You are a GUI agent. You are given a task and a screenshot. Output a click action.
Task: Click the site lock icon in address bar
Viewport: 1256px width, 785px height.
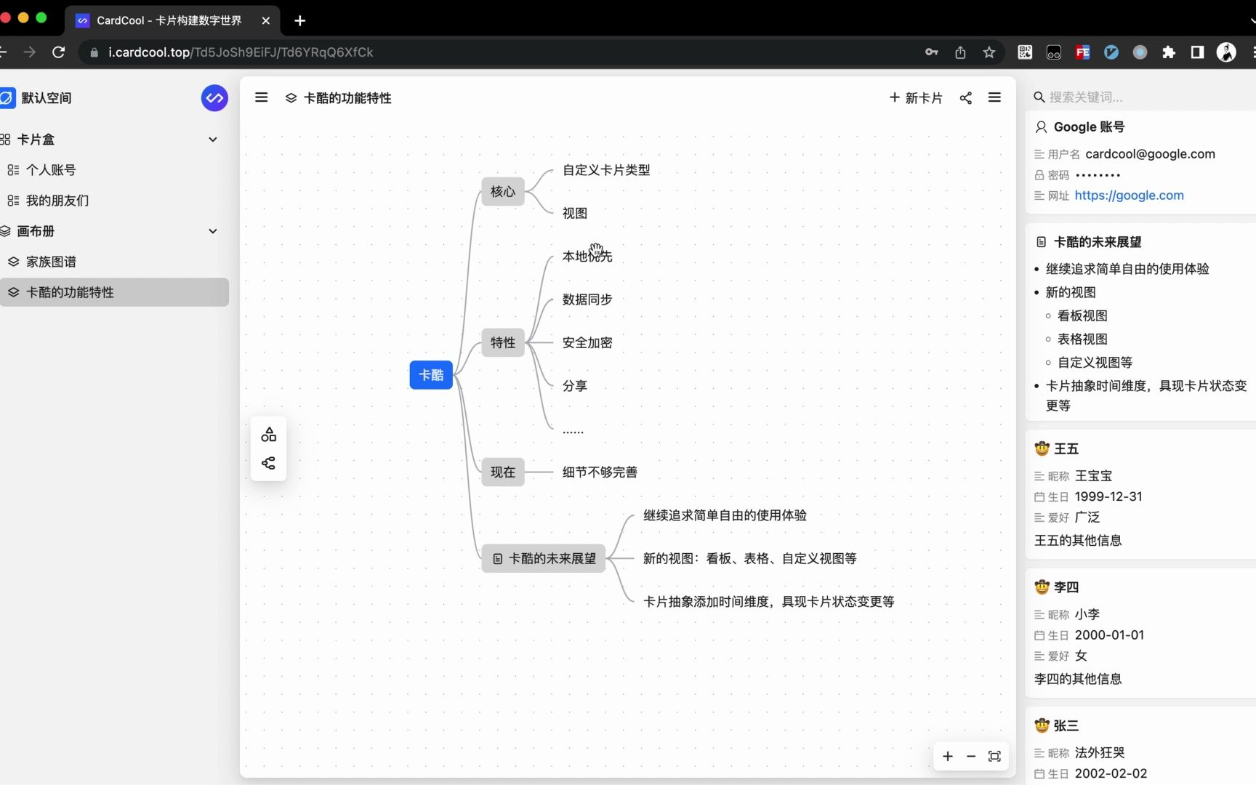tap(94, 52)
